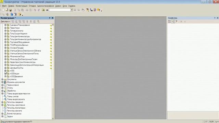Viewport: 219px width, 123px height.
Task: Open the Правка menu
Action: (11, 6)
